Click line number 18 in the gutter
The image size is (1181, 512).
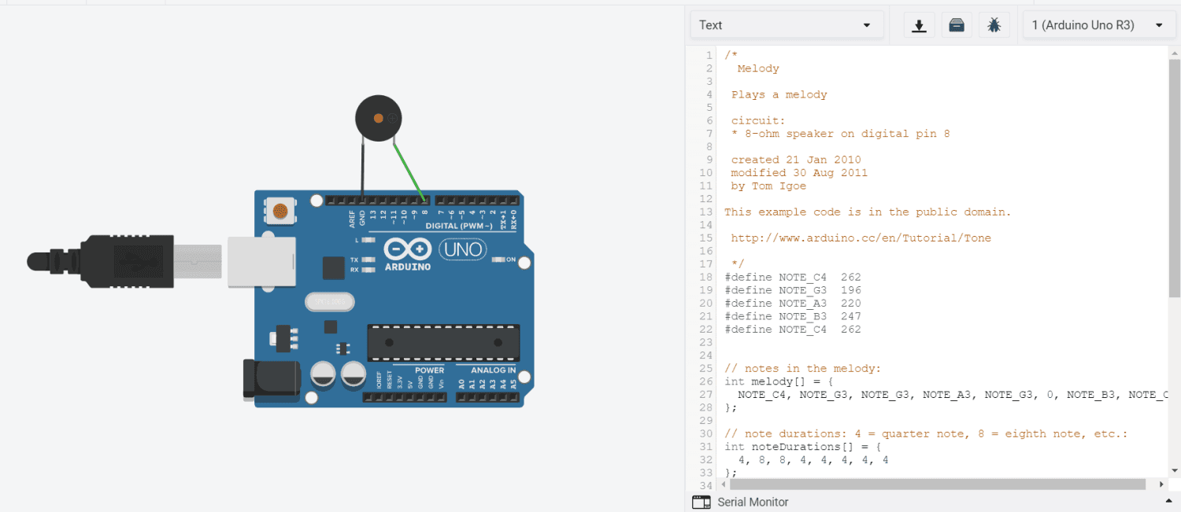705,276
